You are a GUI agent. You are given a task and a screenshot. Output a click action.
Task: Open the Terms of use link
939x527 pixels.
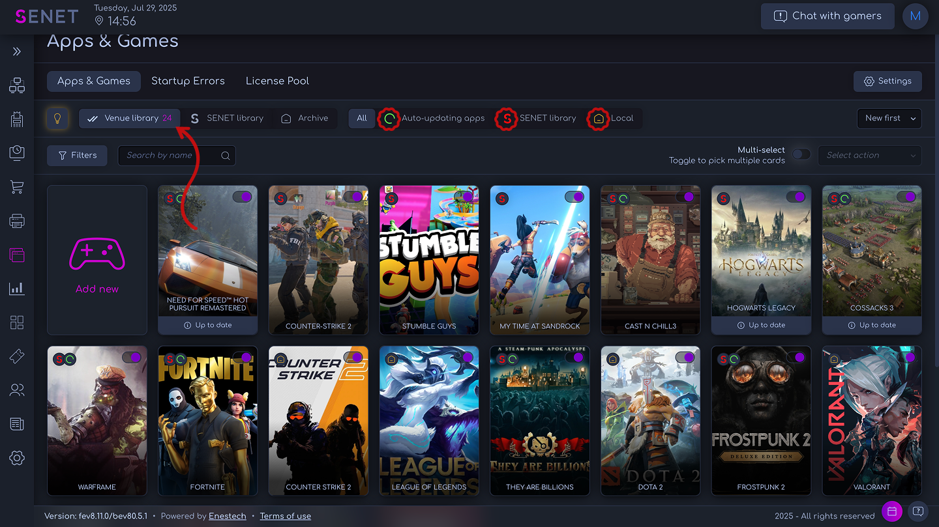(x=285, y=516)
